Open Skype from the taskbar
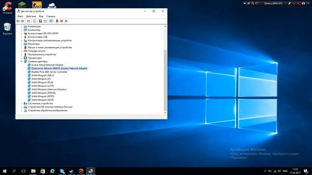Viewport: 312px width, 175px height. (62, 171)
